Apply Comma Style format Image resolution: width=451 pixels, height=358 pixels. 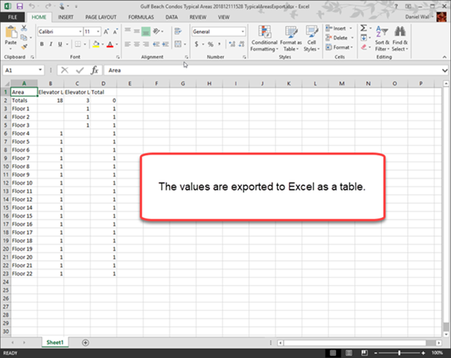pos(219,44)
